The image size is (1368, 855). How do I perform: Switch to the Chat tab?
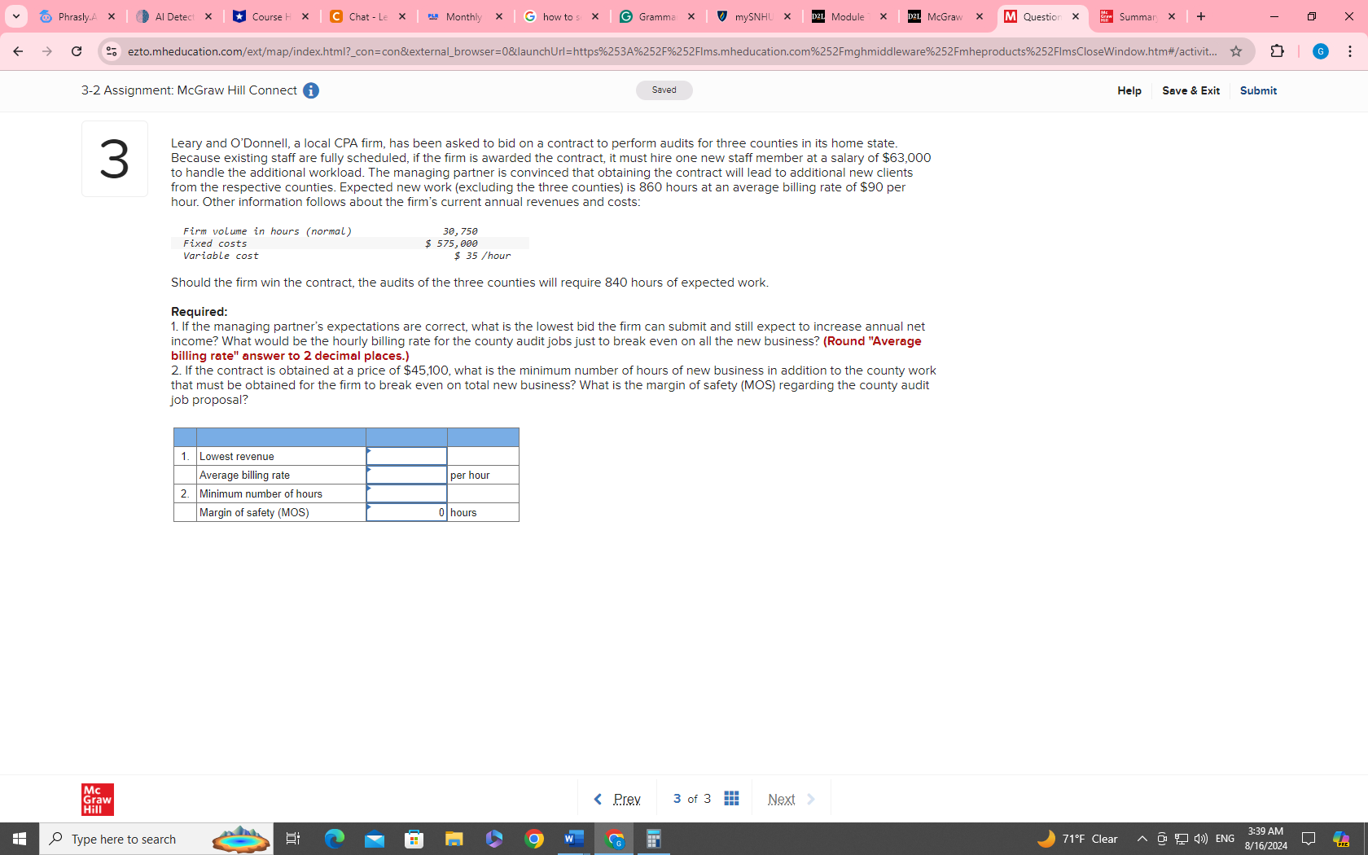click(367, 16)
